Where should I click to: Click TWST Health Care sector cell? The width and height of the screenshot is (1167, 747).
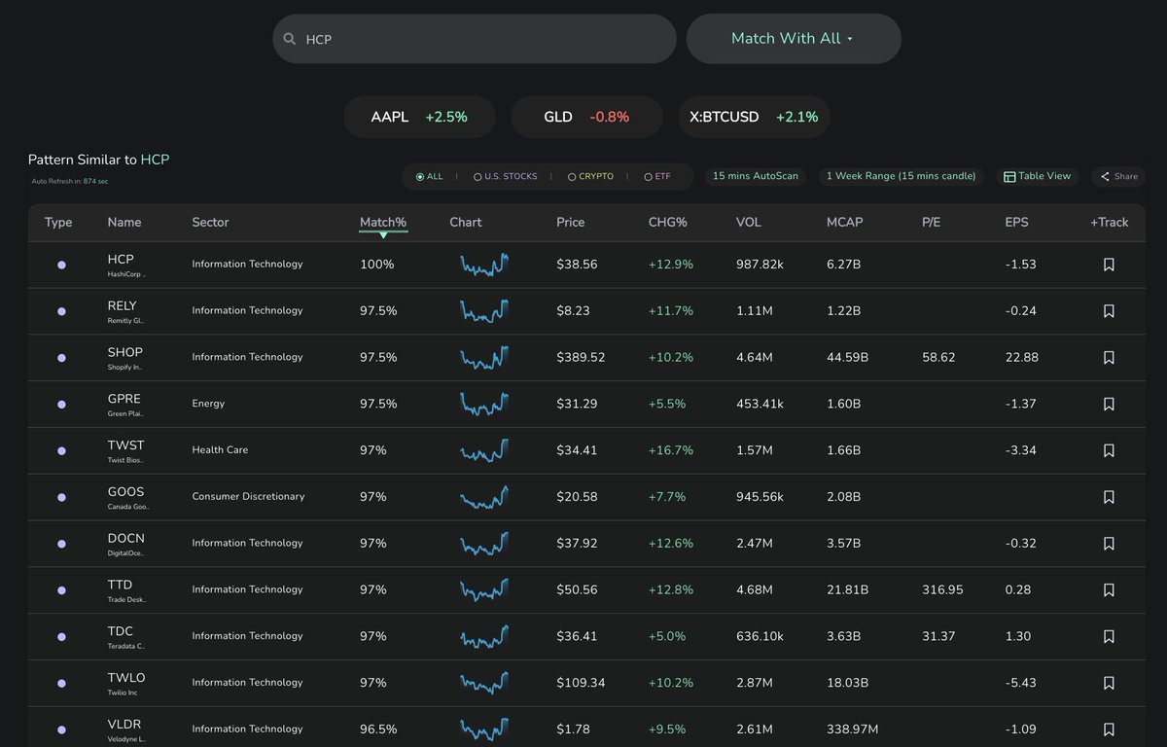pyautogui.click(x=220, y=450)
